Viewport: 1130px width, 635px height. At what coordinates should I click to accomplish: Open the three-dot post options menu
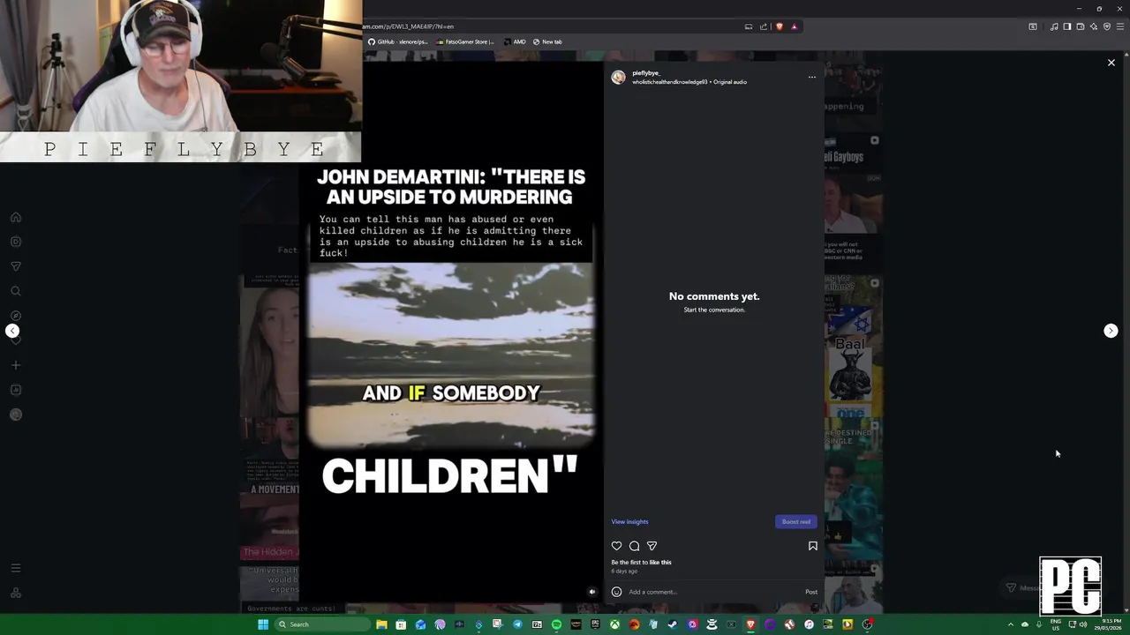click(x=811, y=77)
